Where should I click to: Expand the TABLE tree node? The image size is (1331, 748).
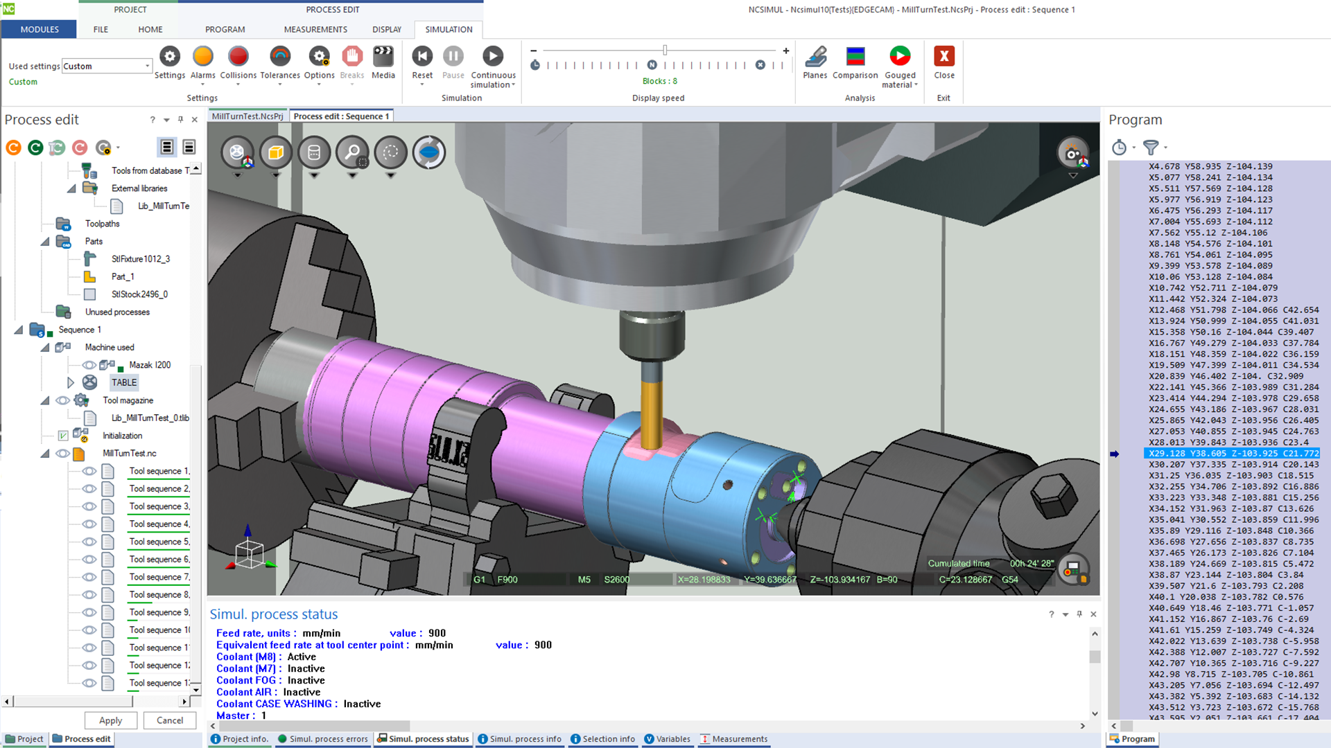coord(71,382)
